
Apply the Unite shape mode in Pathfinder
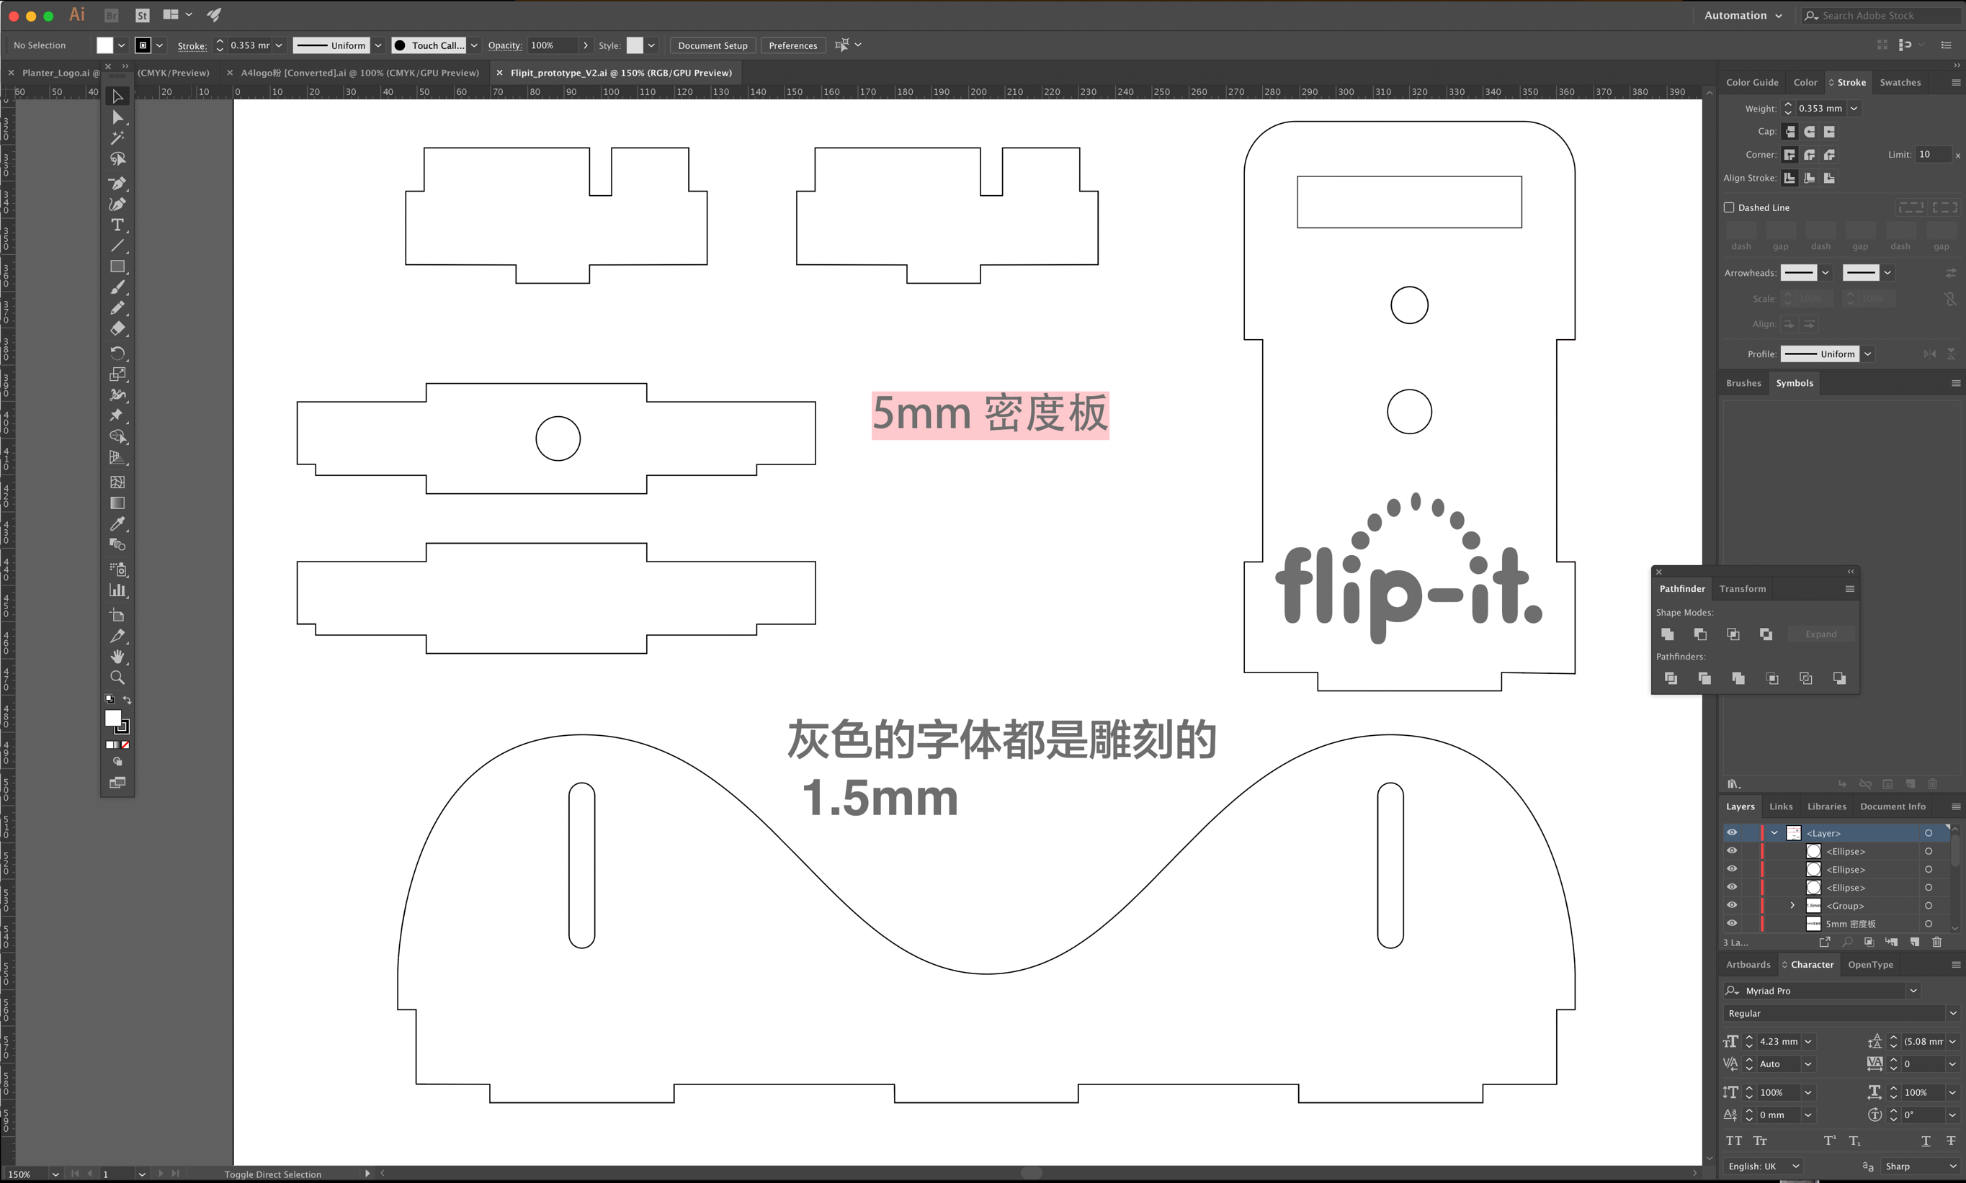[1667, 634]
